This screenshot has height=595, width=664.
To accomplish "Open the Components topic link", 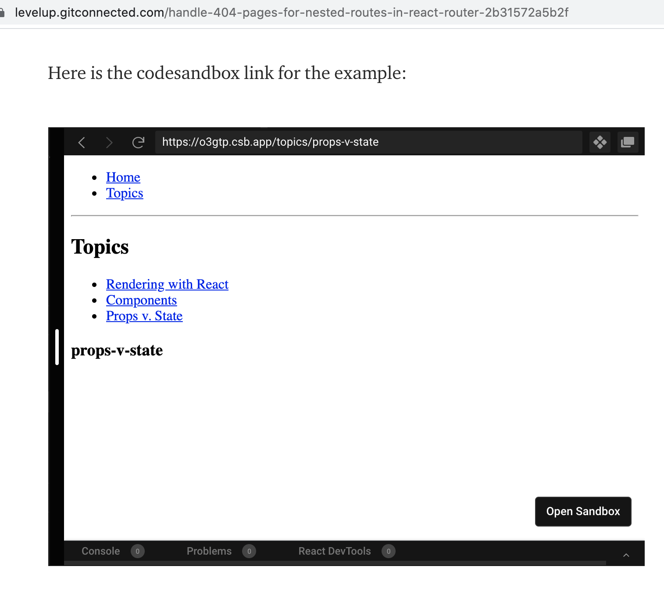I will point(141,300).
